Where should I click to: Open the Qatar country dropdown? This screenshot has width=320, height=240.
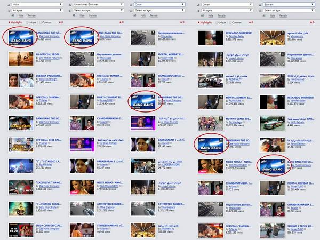[159, 4]
